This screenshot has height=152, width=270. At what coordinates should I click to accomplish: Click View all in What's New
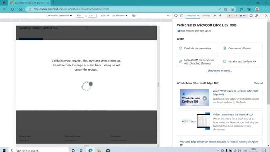click(259, 83)
